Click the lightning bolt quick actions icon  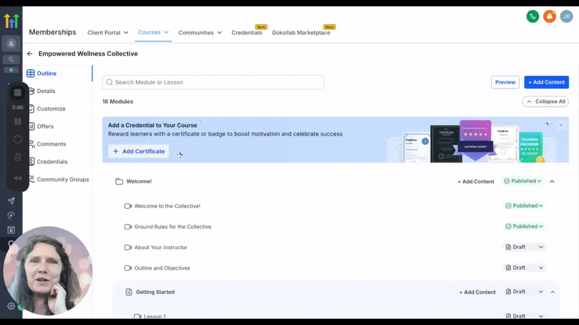[x=11, y=70]
